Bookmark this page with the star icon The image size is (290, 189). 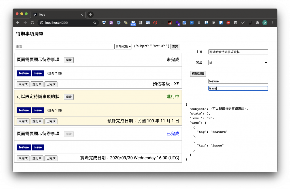95,23
